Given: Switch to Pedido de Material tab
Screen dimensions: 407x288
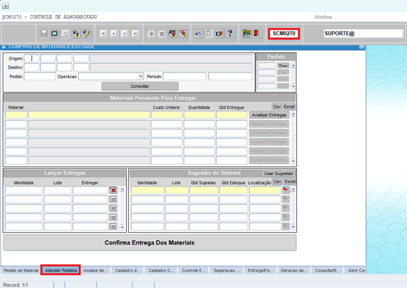Looking at the screenshot, I should [21, 270].
